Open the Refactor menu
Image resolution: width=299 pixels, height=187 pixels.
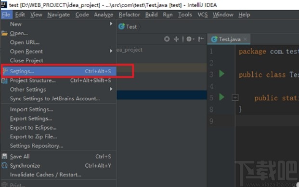click(130, 14)
